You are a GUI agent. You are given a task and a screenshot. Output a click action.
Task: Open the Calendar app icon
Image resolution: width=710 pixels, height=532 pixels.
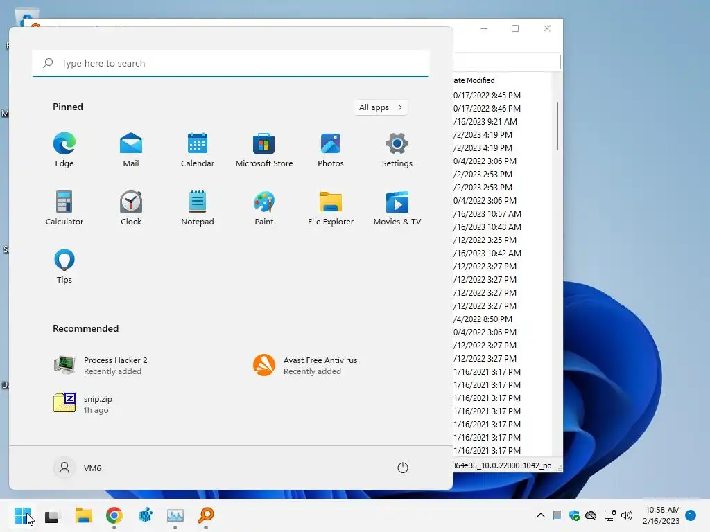tap(198, 150)
